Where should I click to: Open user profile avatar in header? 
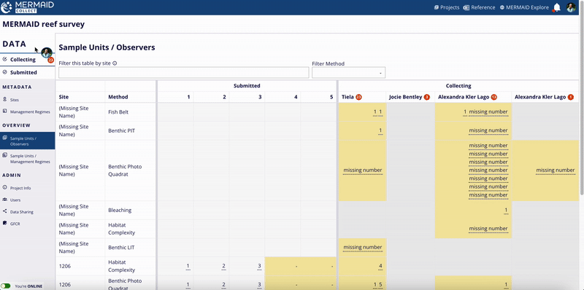571,7
